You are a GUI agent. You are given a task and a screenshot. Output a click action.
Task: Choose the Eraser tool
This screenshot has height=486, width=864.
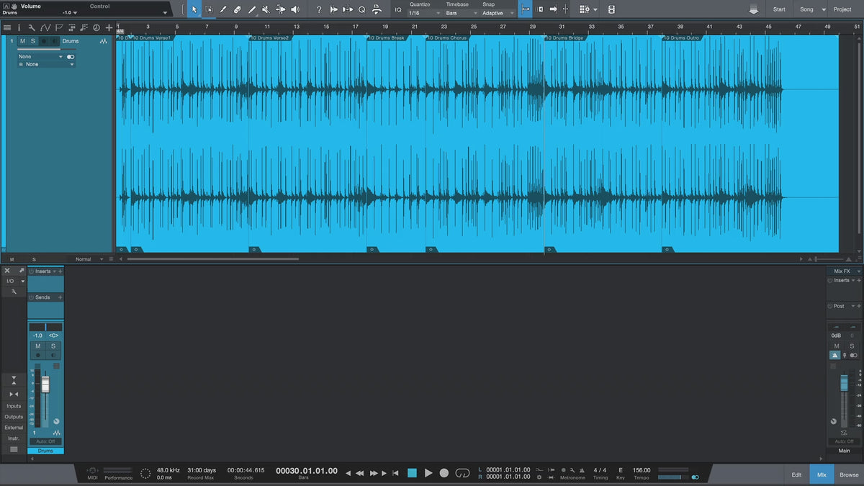(237, 9)
